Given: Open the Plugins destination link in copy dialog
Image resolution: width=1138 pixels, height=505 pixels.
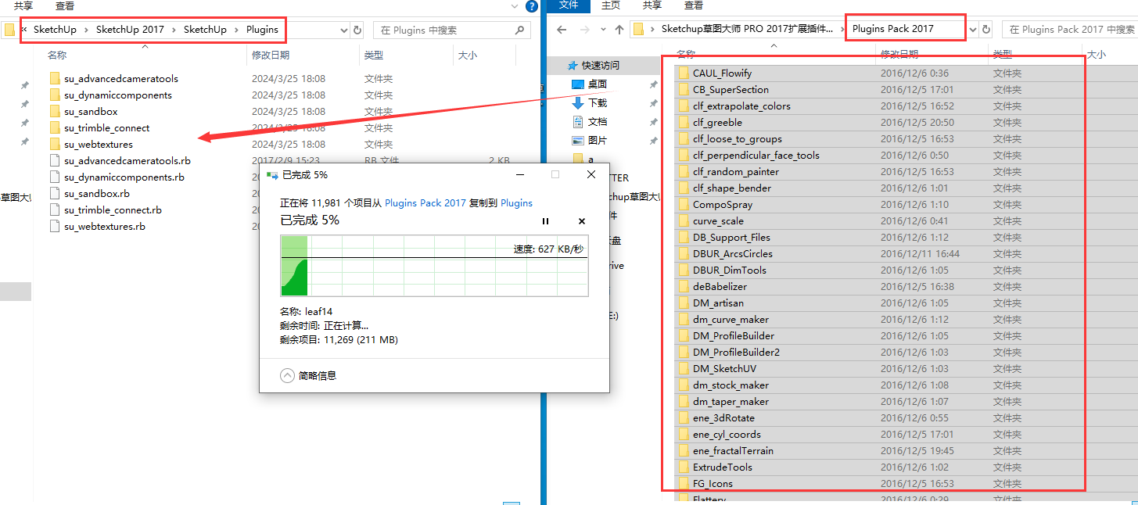Looking at the screenshot, I should point(516,203).
